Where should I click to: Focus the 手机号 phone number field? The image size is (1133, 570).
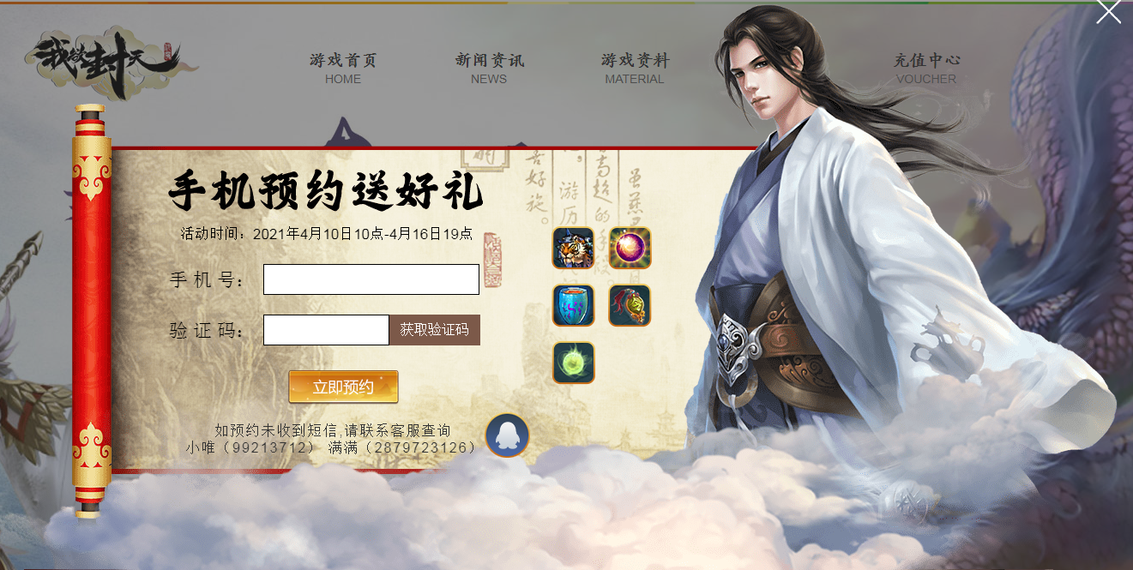[x=371, y=279]
